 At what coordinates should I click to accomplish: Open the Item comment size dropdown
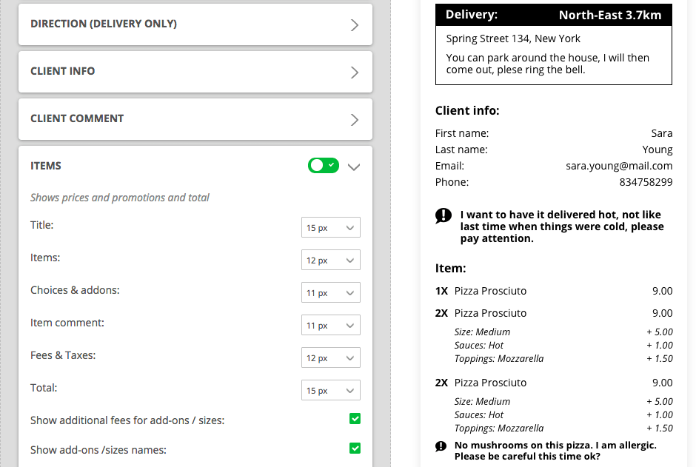(330, 326)
